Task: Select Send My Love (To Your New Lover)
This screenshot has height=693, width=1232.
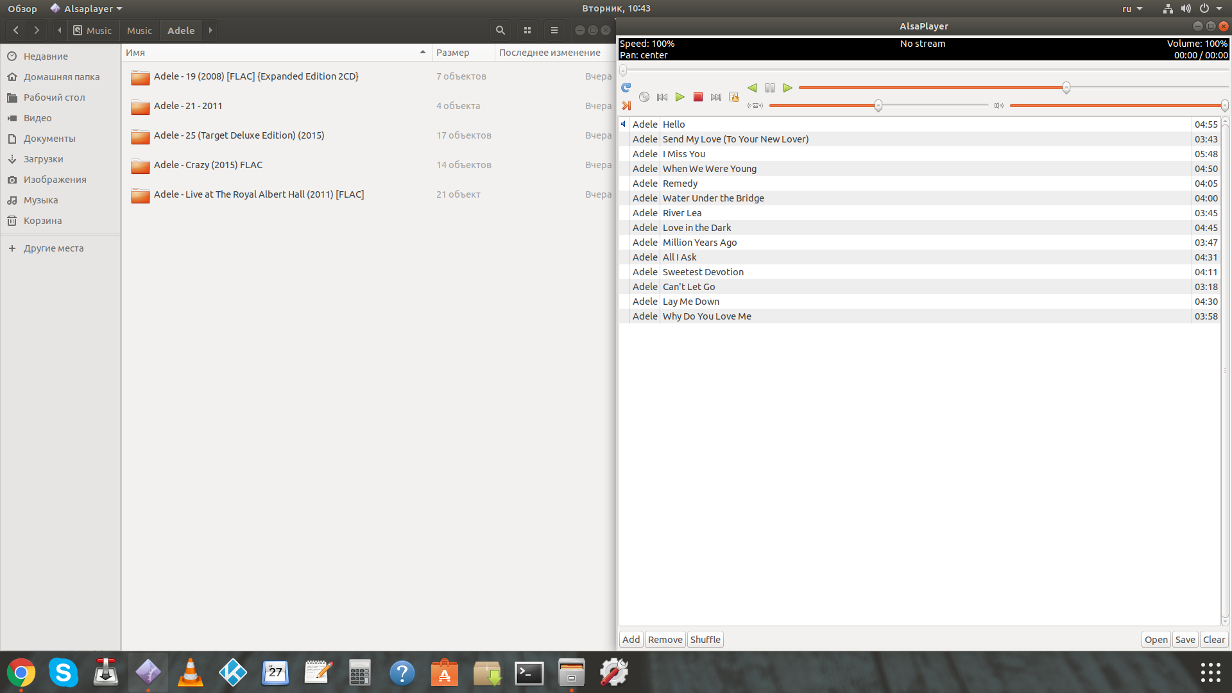Action: click(x=919, y=139)
